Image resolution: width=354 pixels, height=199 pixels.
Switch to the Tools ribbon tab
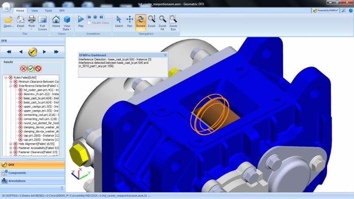[x=48, y=10]
